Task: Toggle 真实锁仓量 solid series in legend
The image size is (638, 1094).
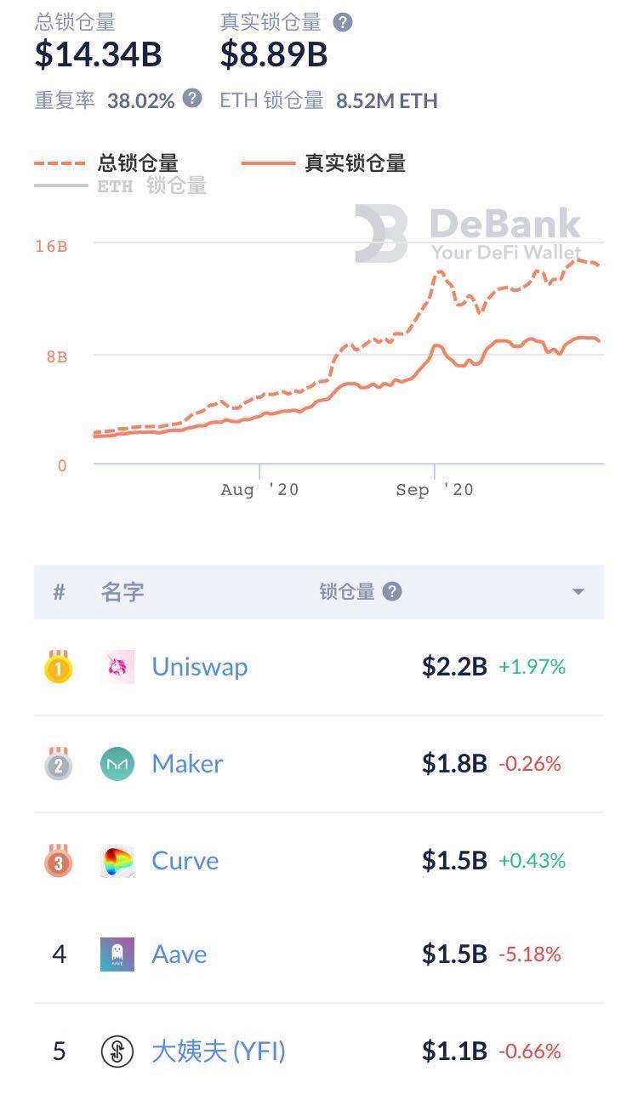Action: (x=324, y=163)
